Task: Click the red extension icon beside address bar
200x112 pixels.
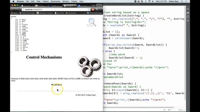Action: (x=93, y=10)
